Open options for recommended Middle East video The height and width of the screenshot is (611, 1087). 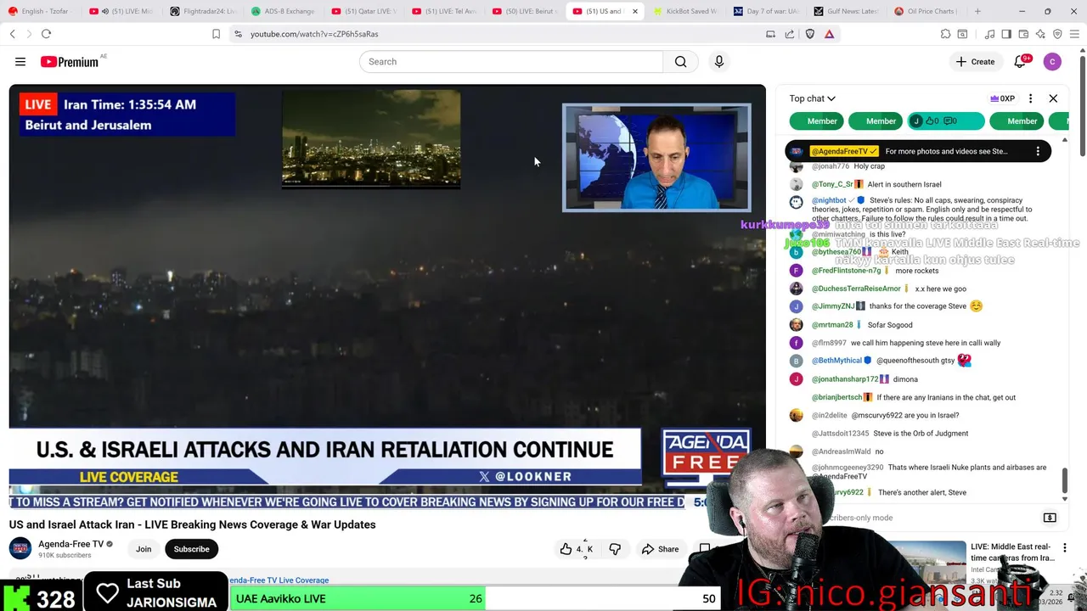tap(1064, 548)
